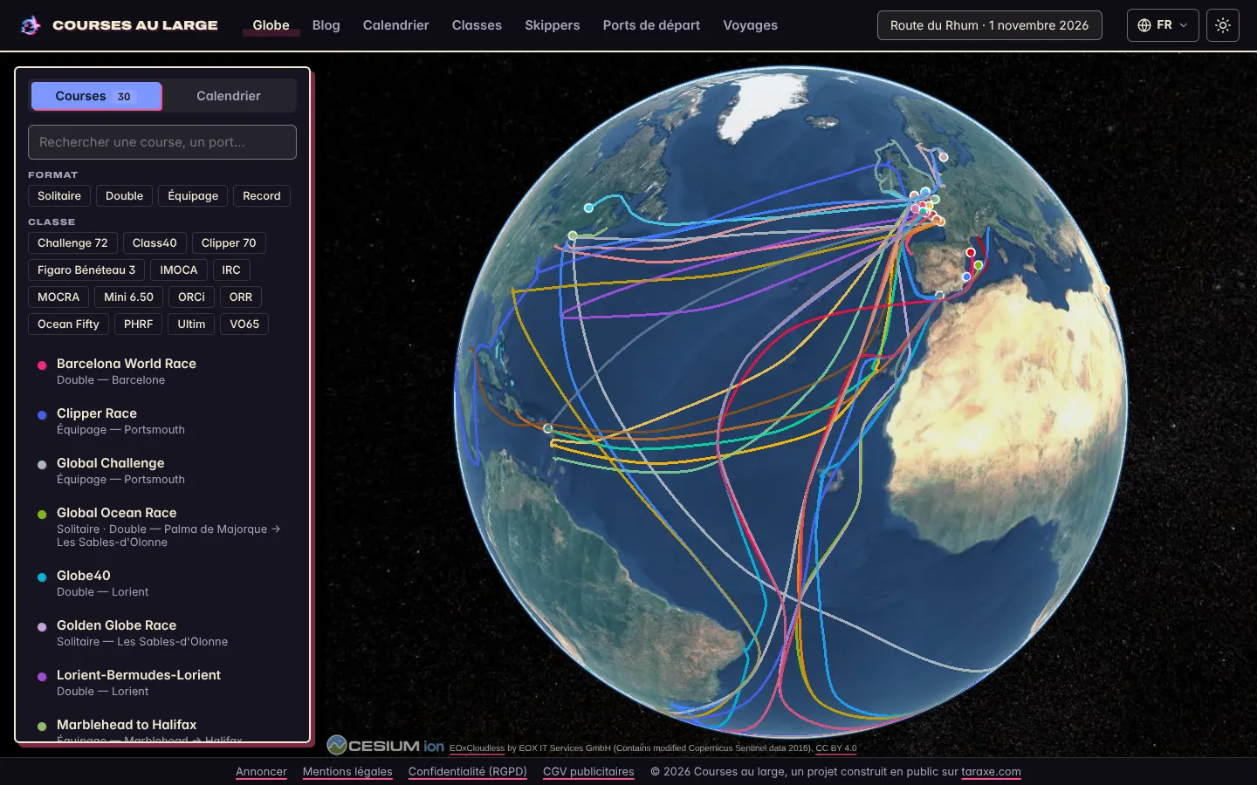Toggle the Solitaire format filter
Viewport: 1257px width, 785px height.
click(59, 196)
